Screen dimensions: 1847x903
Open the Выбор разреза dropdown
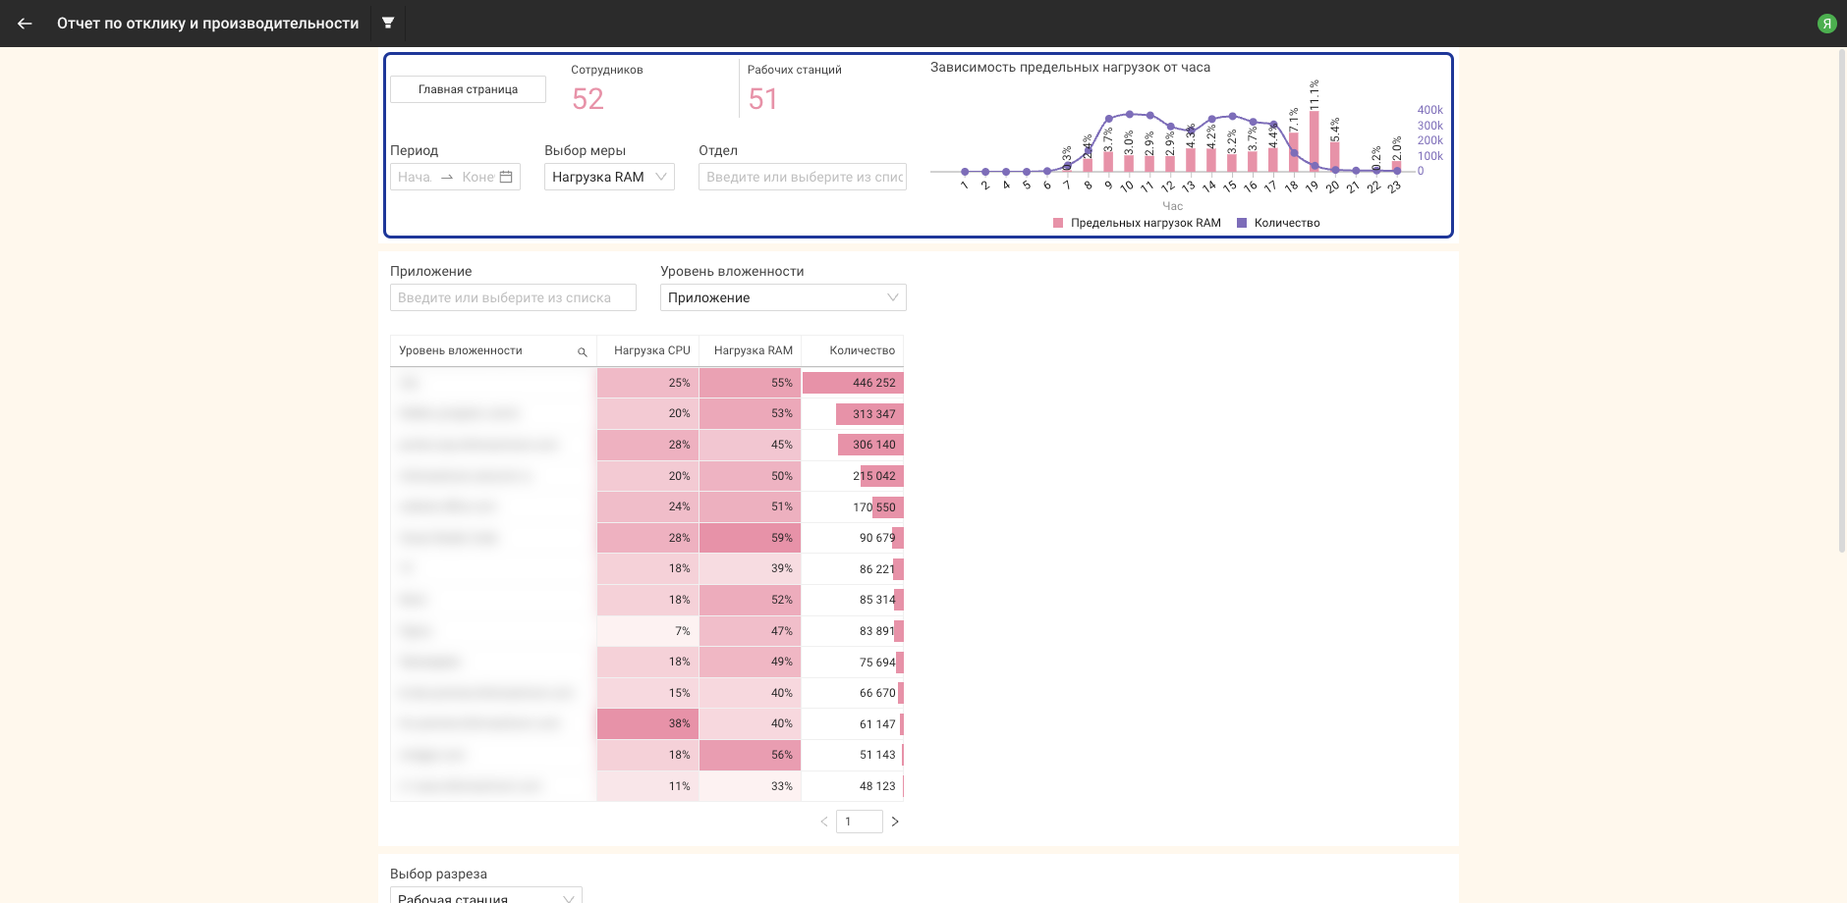coord(485,897)
